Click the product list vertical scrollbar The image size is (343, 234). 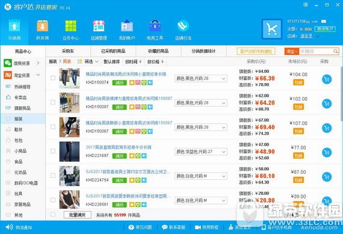click(x=341, y=94)
